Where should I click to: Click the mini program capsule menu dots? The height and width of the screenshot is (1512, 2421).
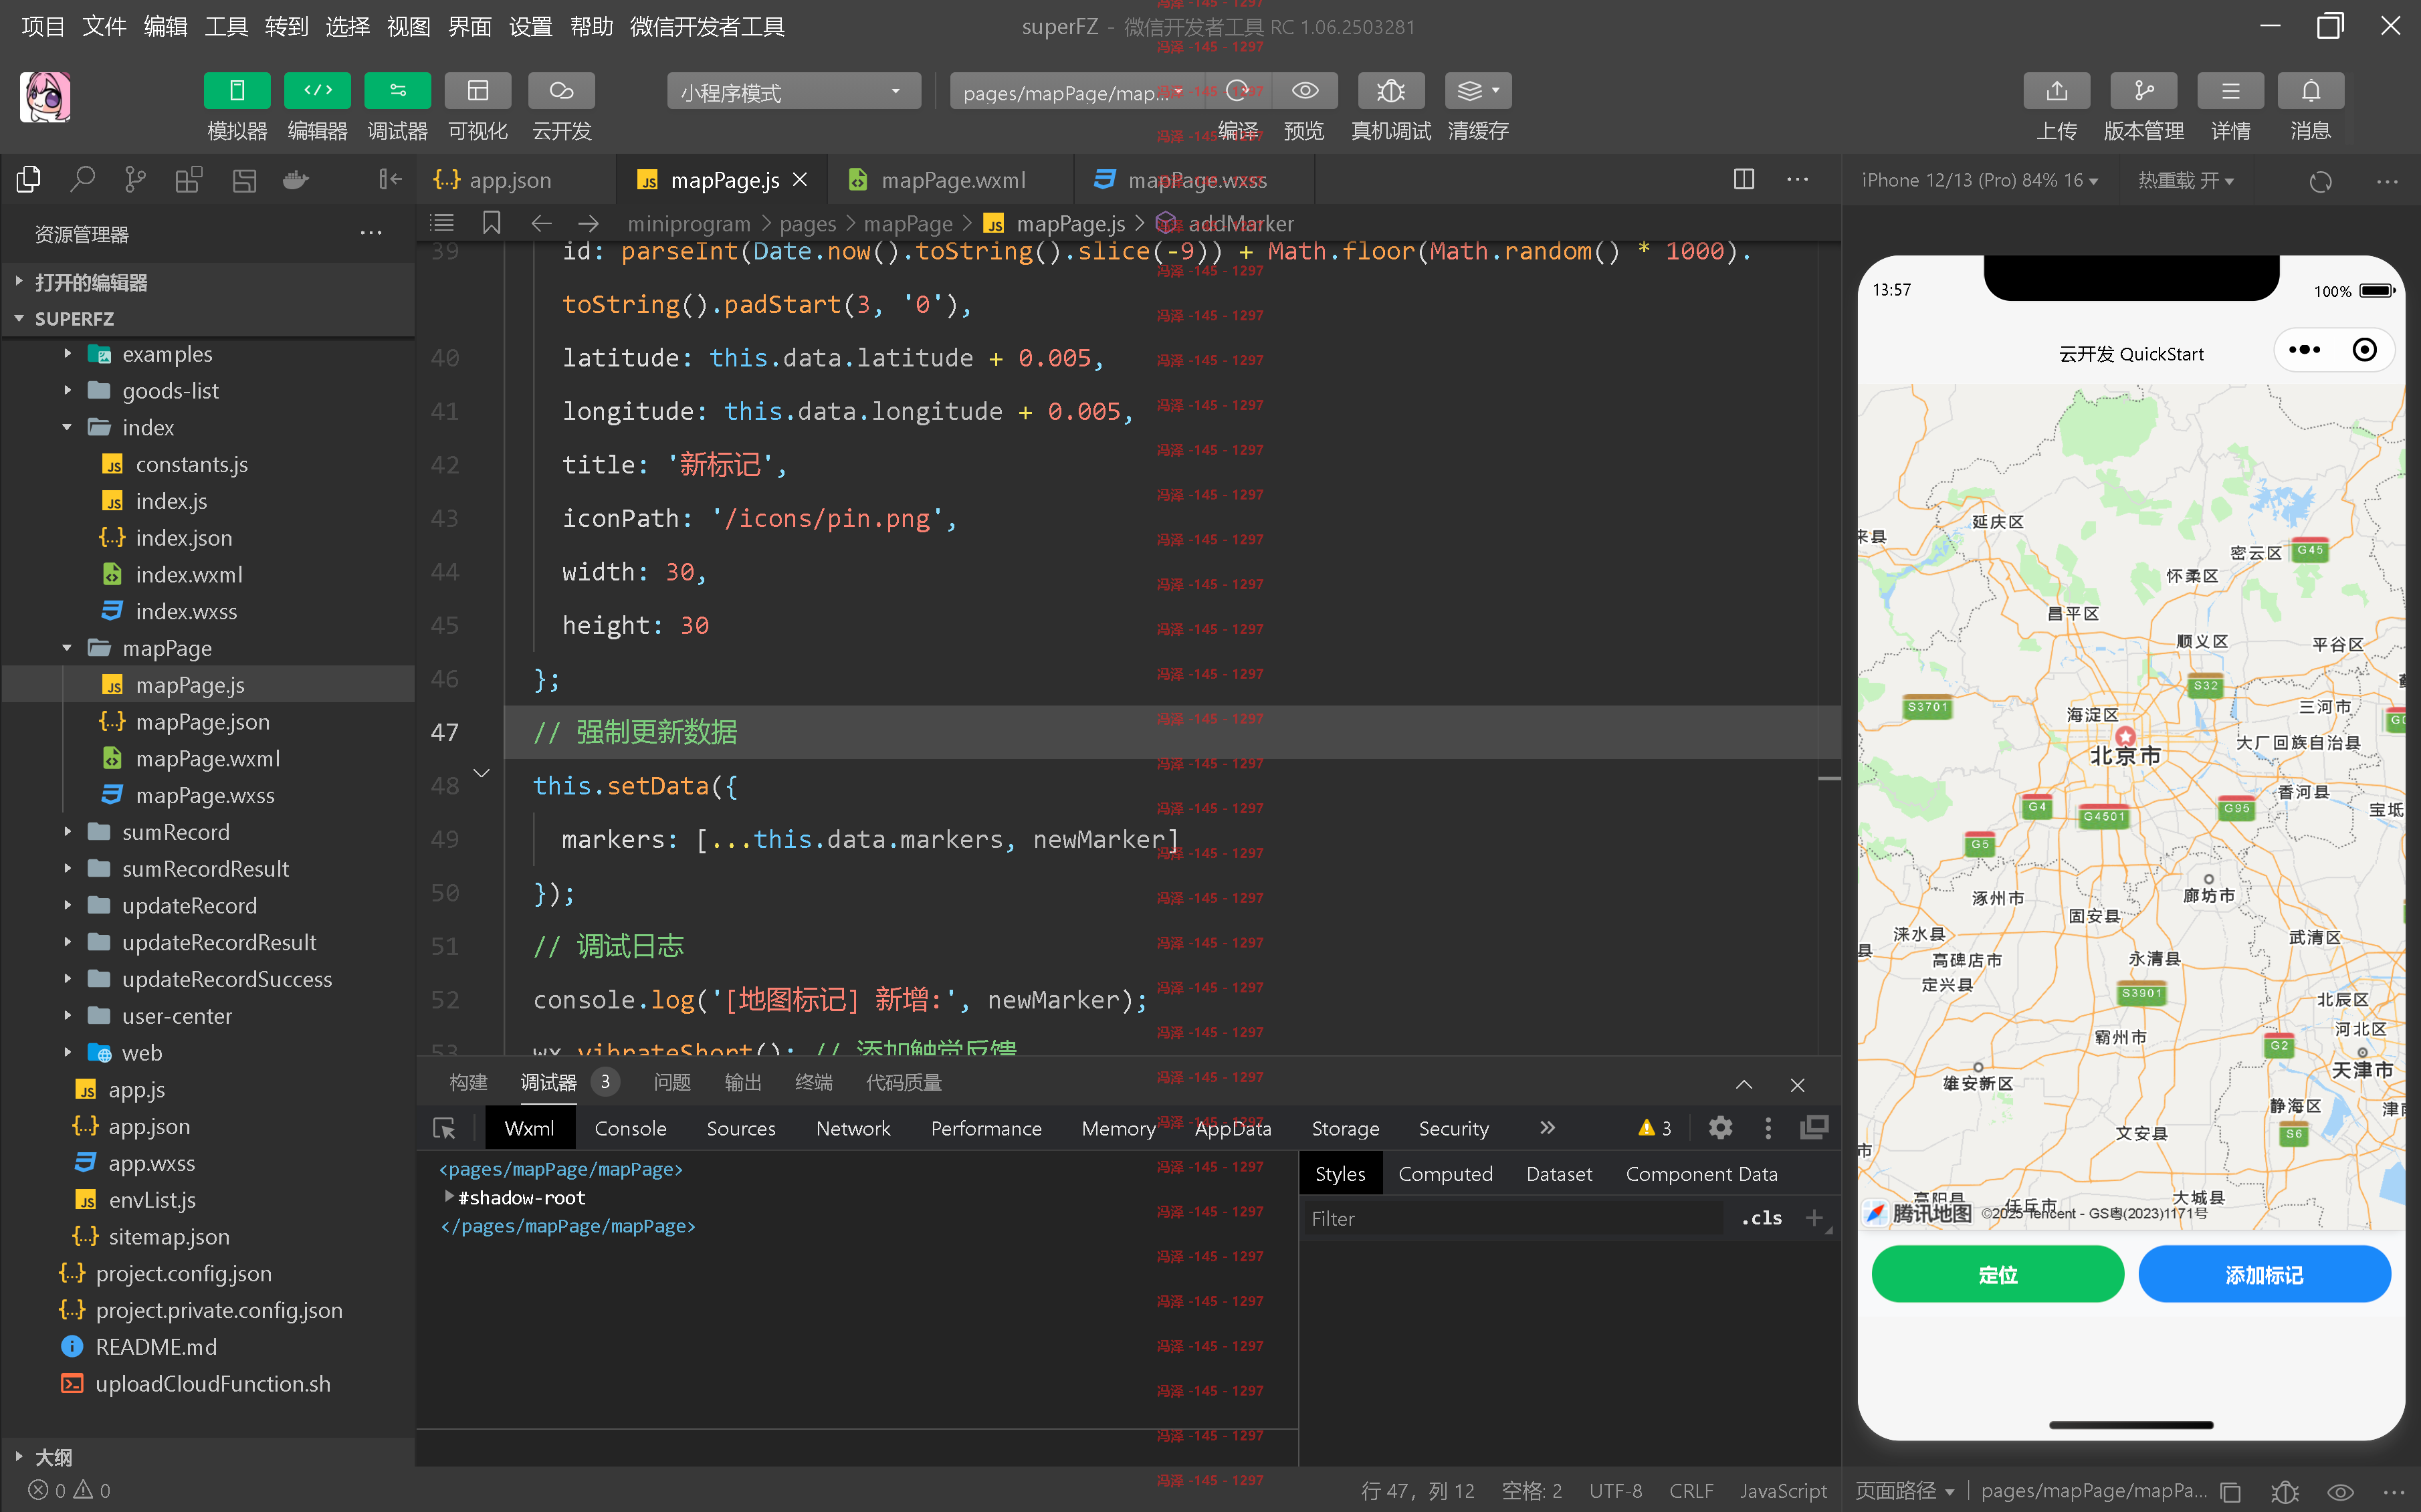tap(2304, 350)
